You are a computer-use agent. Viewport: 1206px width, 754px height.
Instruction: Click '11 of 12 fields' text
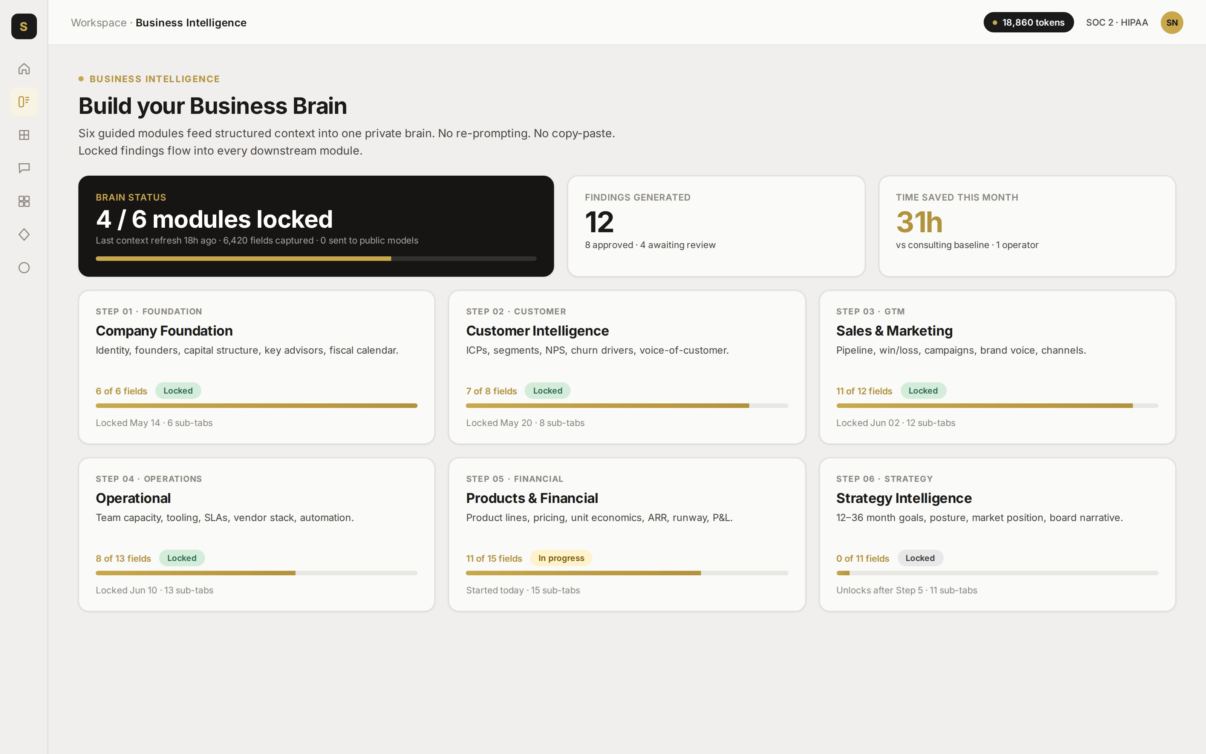click(x=864, y=391)
